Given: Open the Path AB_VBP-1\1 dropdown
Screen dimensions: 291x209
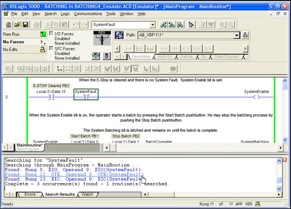Looking at the screenshot, I should 237,35.
